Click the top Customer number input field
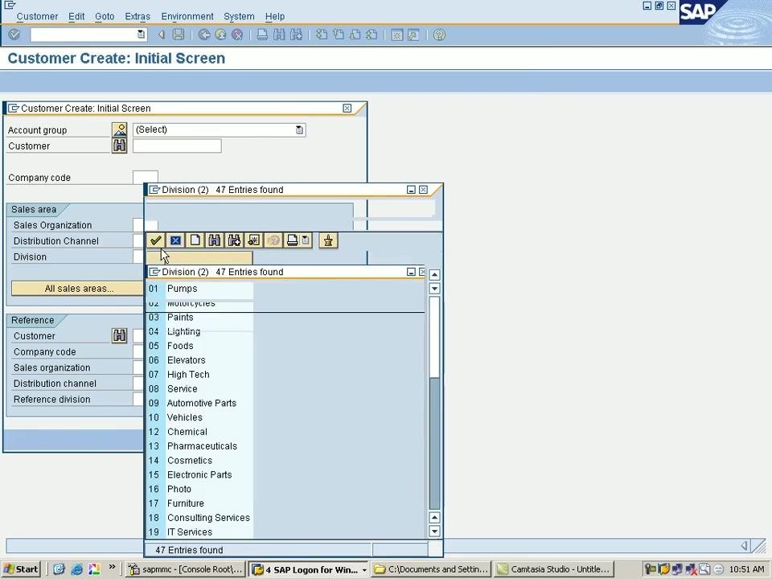This screenshot has height=579, width=772. (x=177, y=146)
